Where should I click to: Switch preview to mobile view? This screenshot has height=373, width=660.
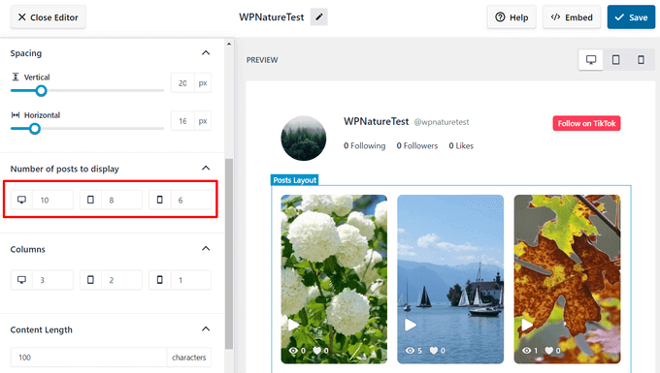pyautogui.click(x=641, y=60)
